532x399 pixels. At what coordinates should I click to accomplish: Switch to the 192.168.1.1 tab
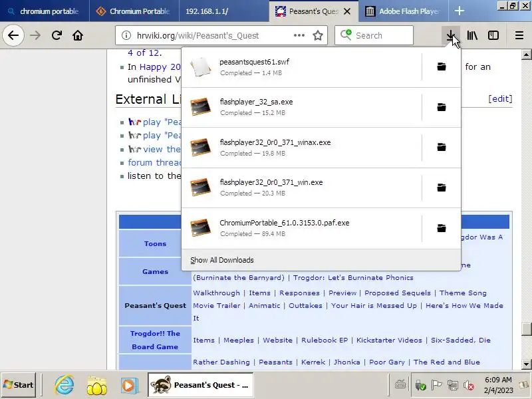(x=224, y=11)
